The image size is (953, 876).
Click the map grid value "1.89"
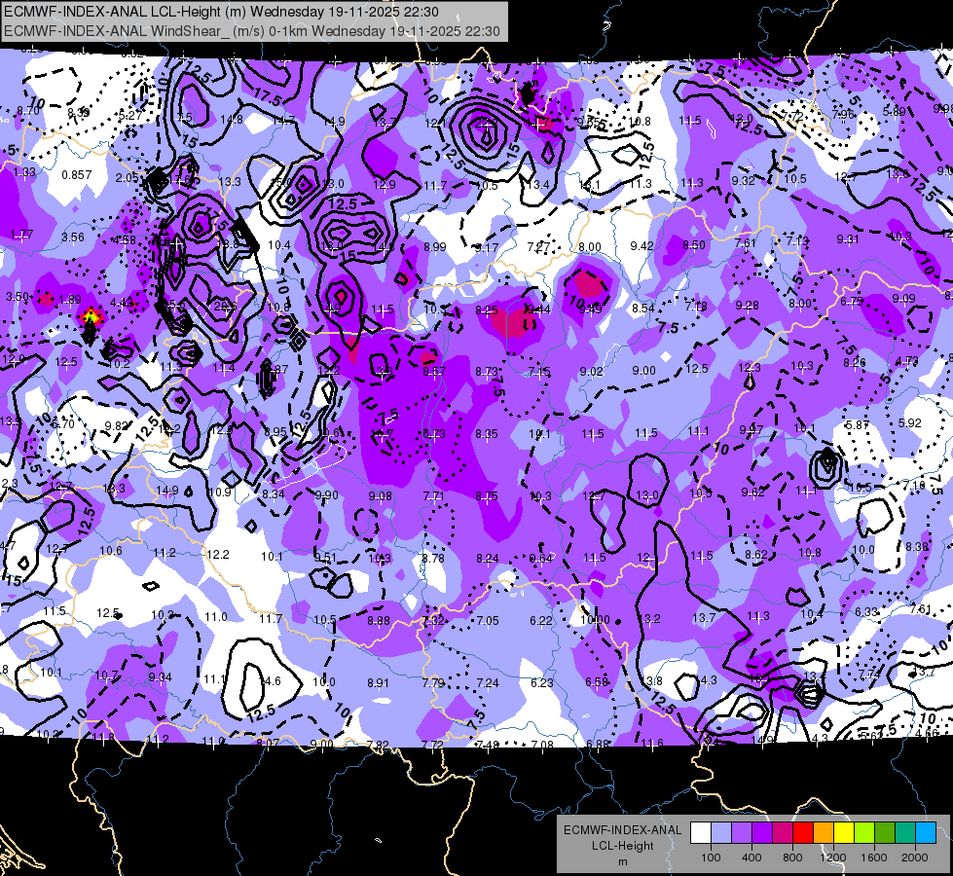(x=70, y=299)
